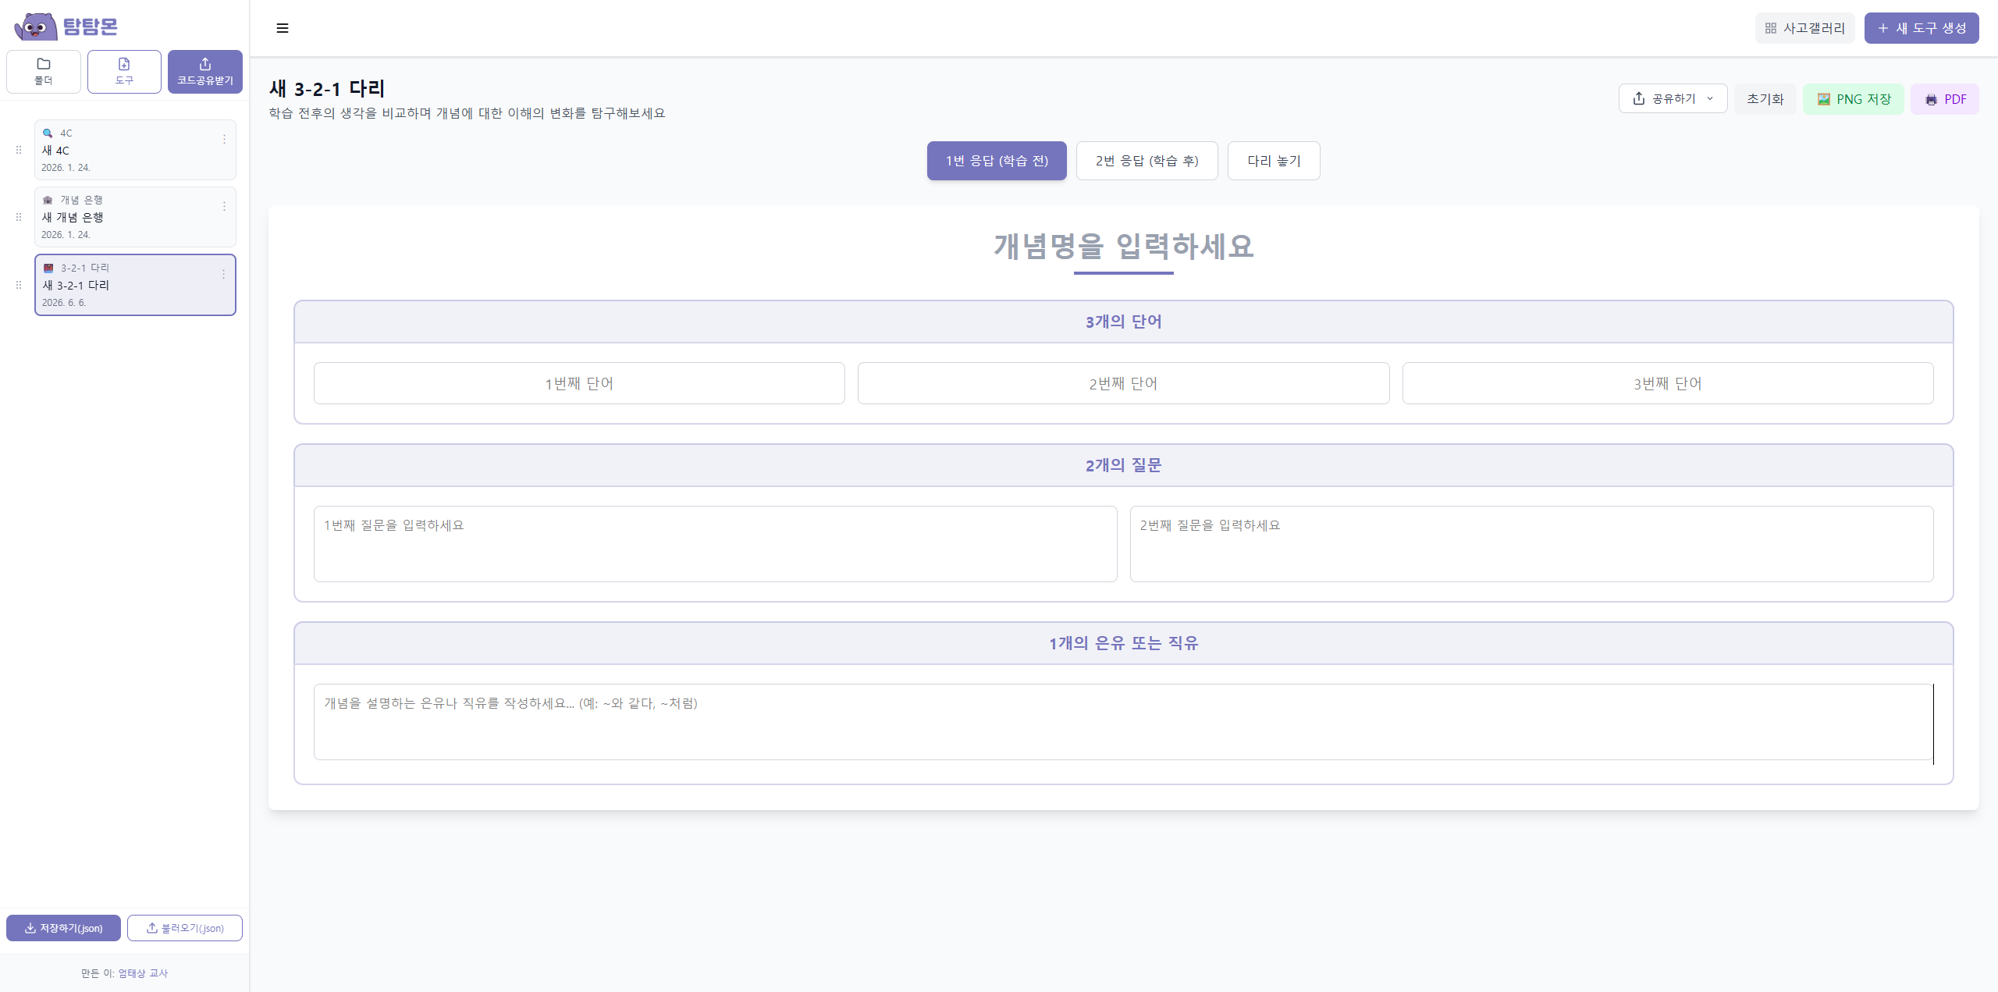Click the 개념명을 입력하세요 title field
The height and width of the screenshot is (992, 1998).
(x=1124, y=247)
